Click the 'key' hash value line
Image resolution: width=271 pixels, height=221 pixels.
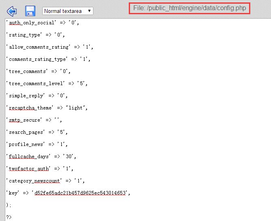click(x=68, y=193)
